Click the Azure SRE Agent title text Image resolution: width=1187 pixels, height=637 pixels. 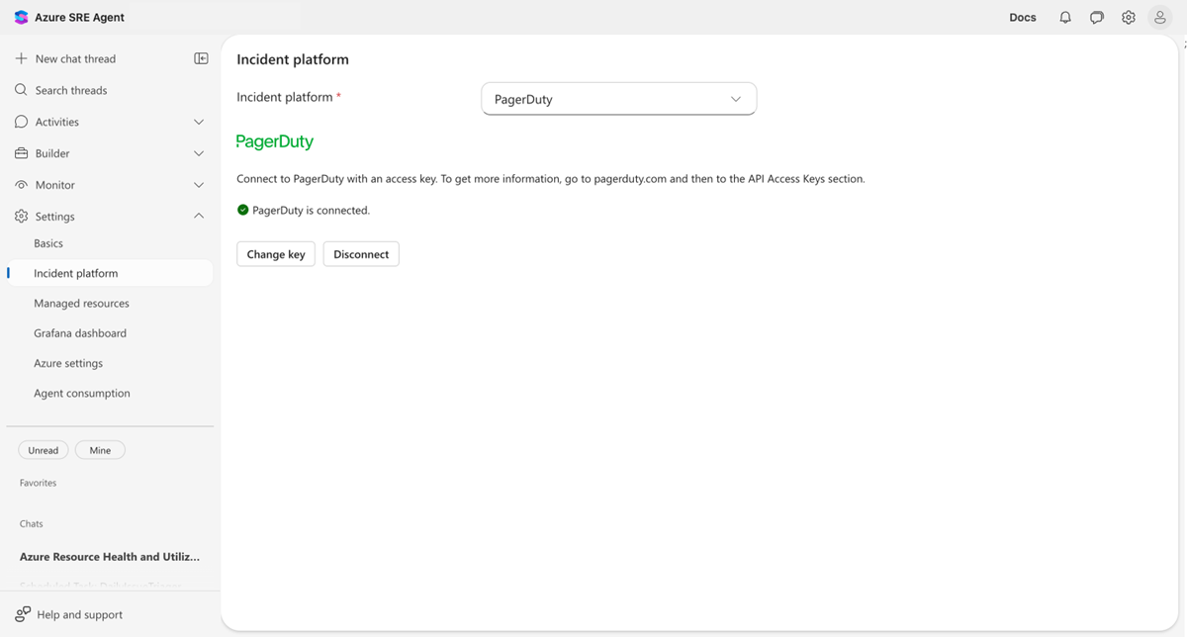[80, 18]
